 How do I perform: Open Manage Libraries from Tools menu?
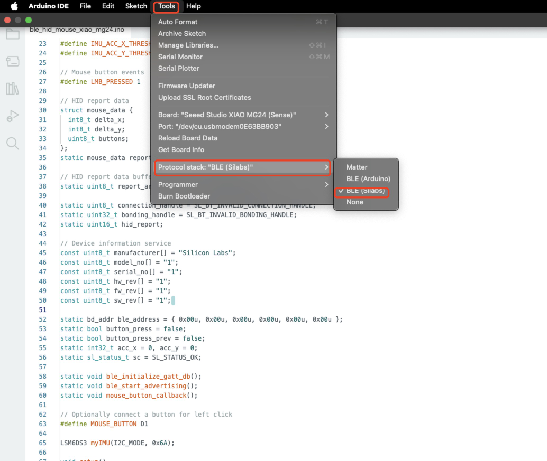tap(243, 45)
